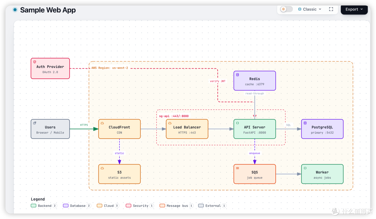Click the 'Legend' heading
376x219 pixels.
click(38, 199)
